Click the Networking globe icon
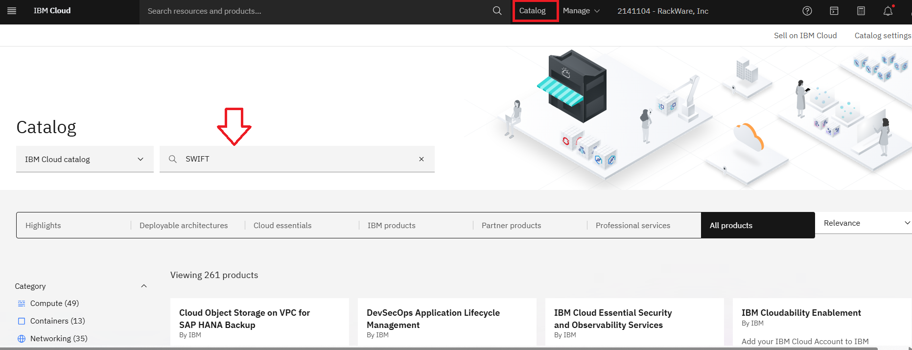Viewport: 912px width, 350px height. pyautogui.click(x=22, y=339)
